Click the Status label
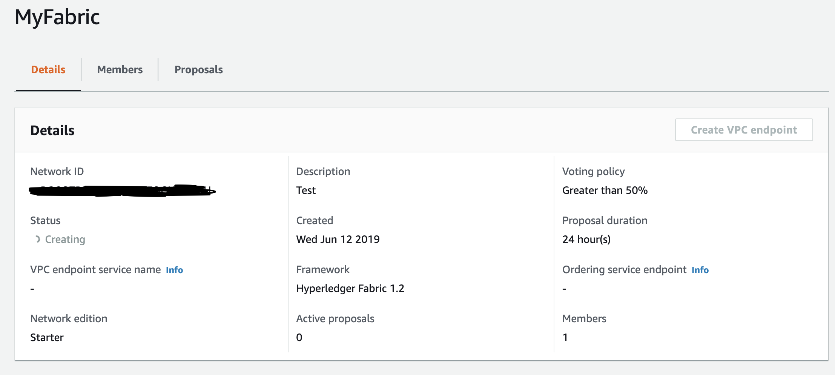 [x=45, y=220]
